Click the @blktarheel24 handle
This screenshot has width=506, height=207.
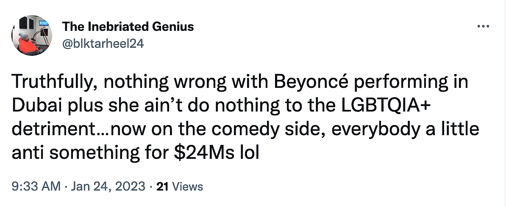(x=103, y=44)
